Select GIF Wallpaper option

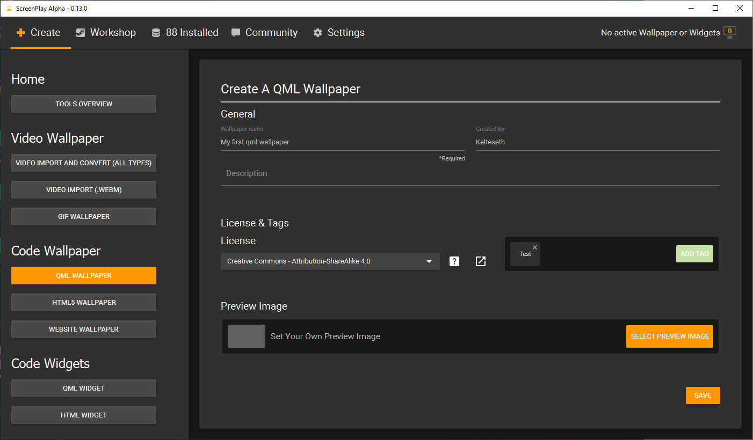tap(84, 217)
